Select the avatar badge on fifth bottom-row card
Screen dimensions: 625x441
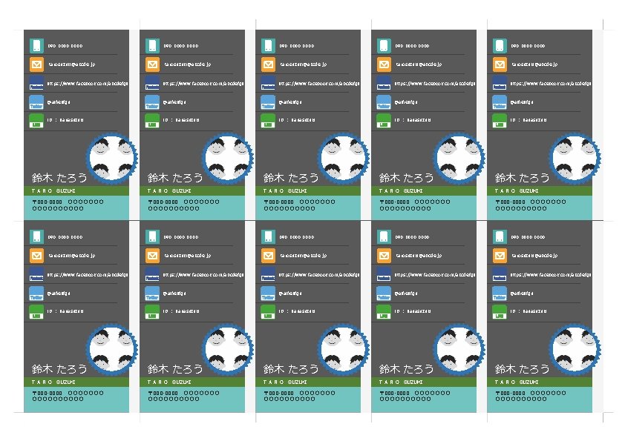tap(575, 349)
